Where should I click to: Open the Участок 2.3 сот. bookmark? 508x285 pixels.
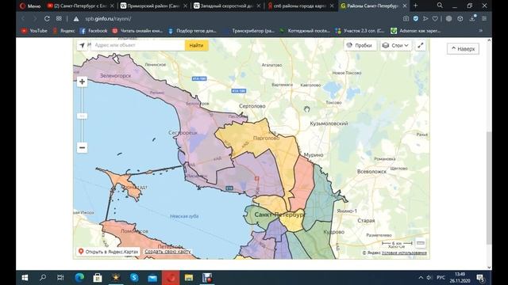(x=360, y=31)
